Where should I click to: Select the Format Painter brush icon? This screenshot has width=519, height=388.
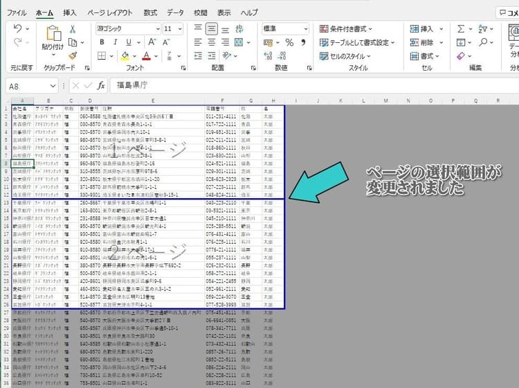click(73, 55)
